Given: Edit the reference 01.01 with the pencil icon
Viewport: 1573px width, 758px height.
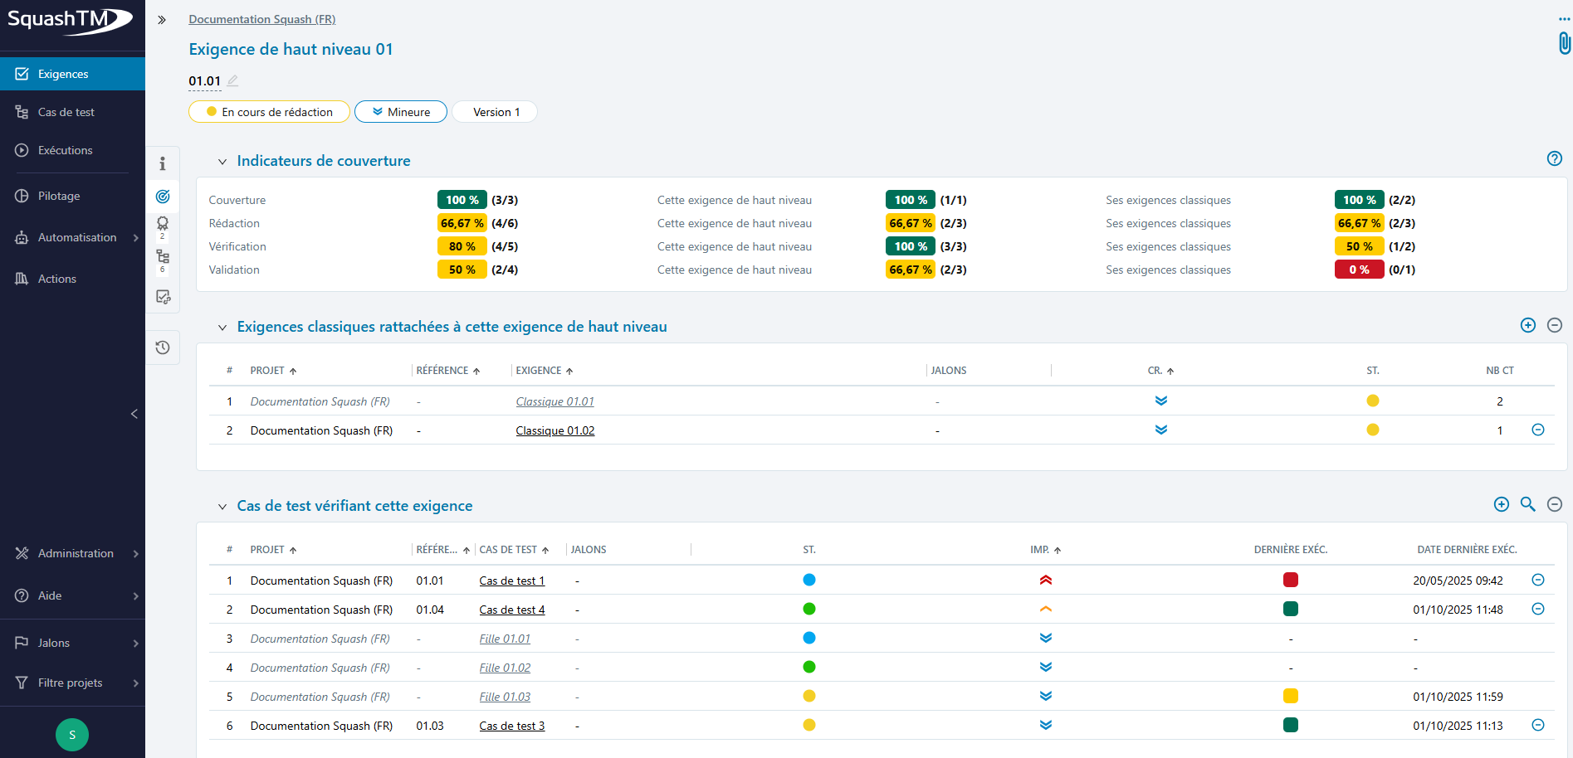Looking at the screenshot, I should point(233,80).
